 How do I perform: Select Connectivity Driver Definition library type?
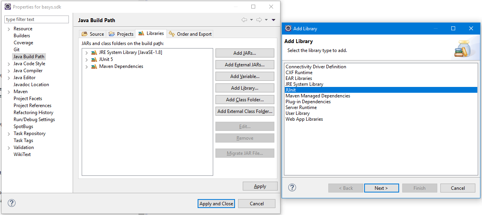(x=381, y=67)
